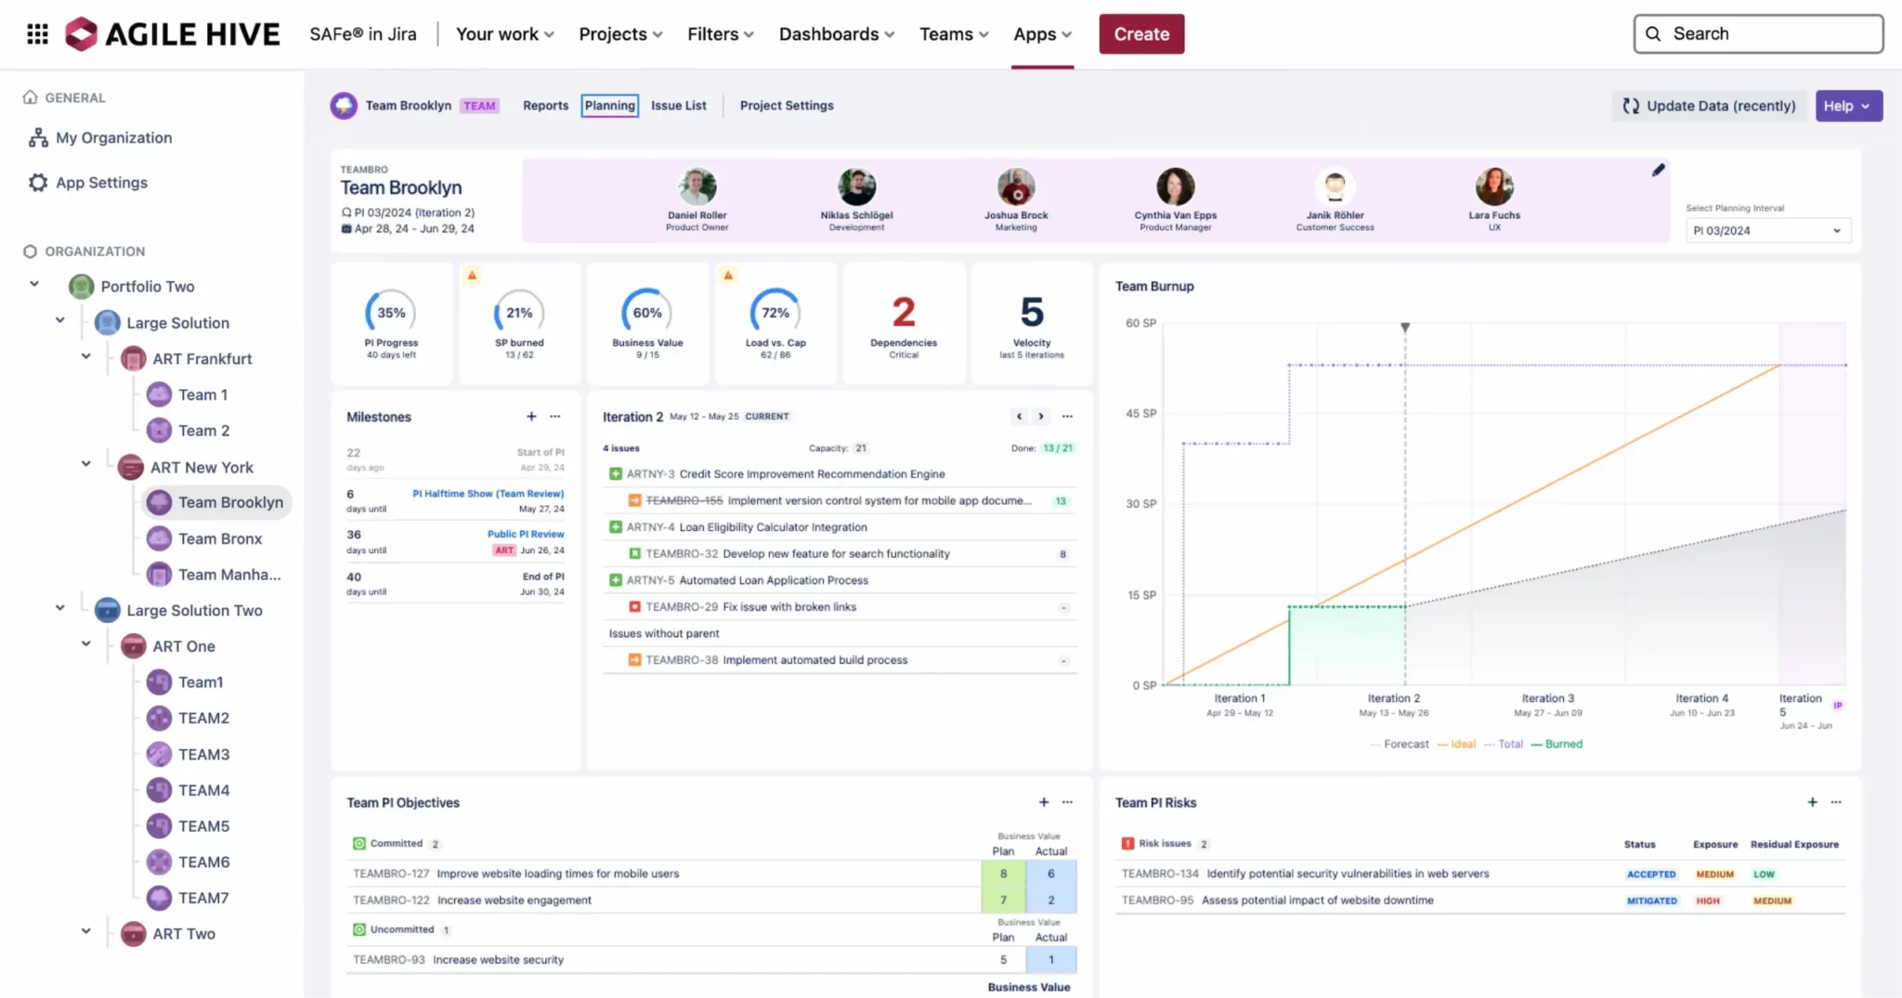Screen dimensions: 1902x998
Task: Select Team Bronx in the organization tree
Action: coord(219,539)
